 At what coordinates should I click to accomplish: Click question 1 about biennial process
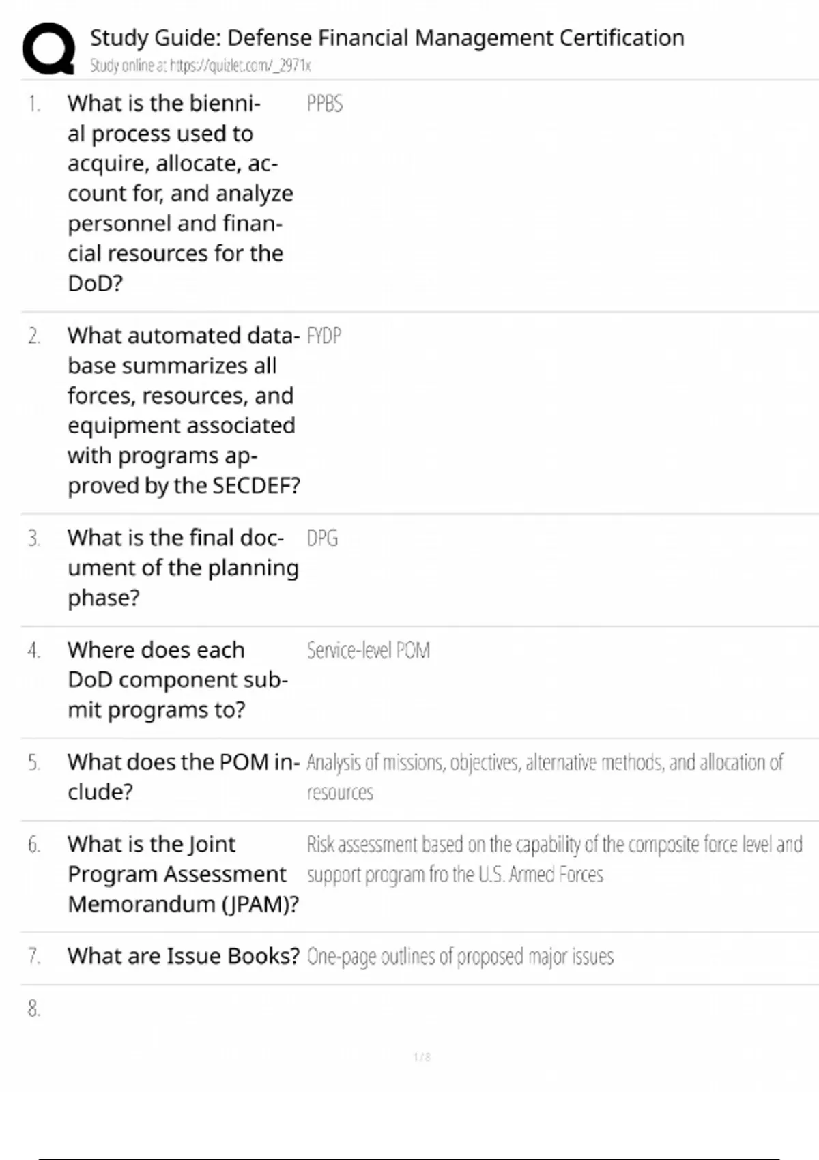pyautogui.click(x=179, y=193)
